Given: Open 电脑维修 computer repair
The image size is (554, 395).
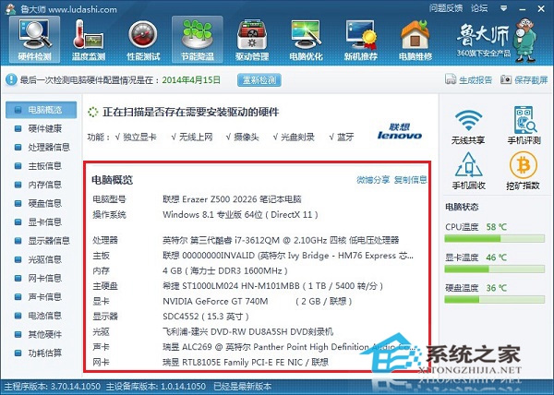Looking at the screenshot, I should tap(415, 40).
